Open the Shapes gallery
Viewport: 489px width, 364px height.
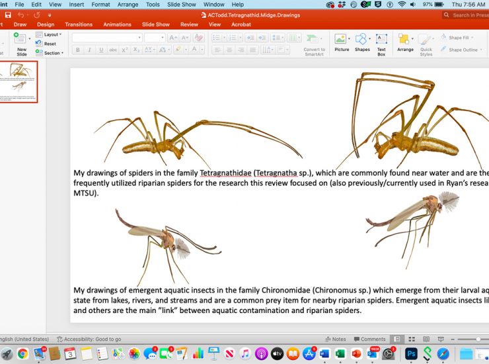coord(362,42)
